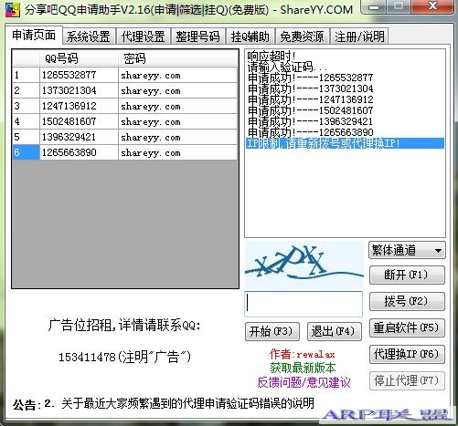Switch to the 整理号码 tab

197,36
